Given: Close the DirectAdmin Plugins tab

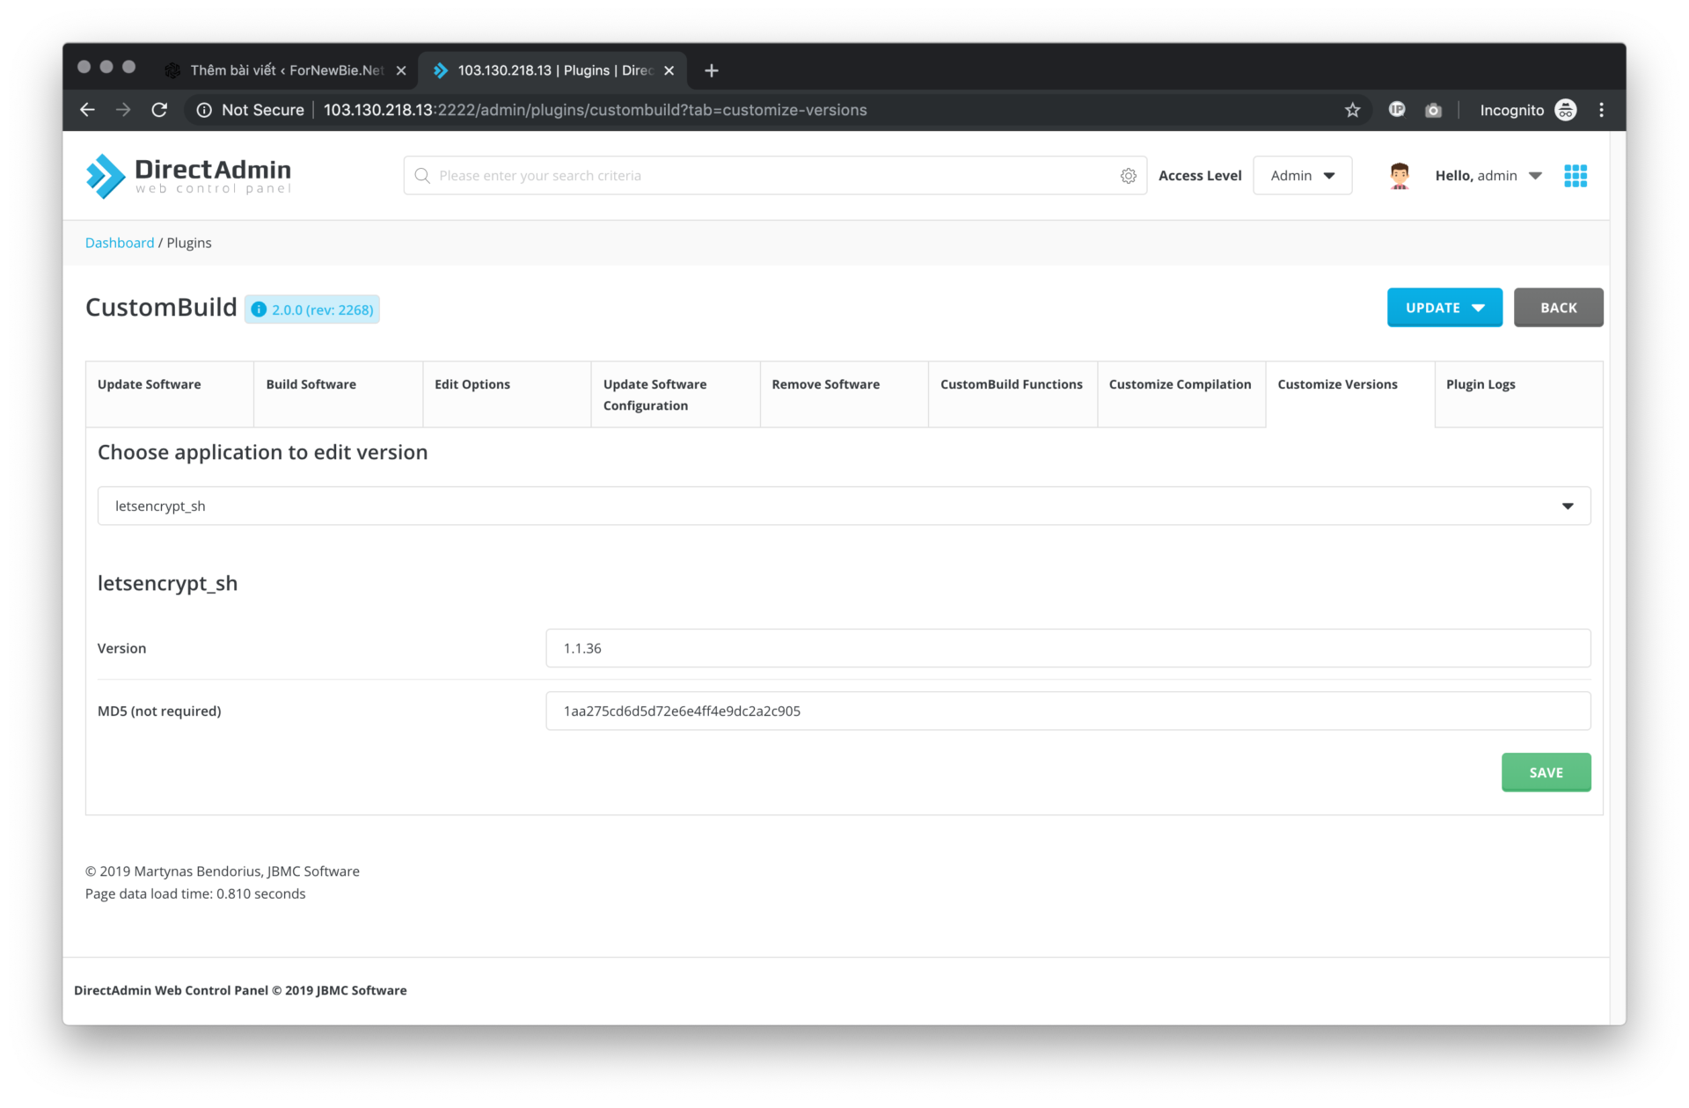Looking at the screenshot, I should (x=669, y=70).
